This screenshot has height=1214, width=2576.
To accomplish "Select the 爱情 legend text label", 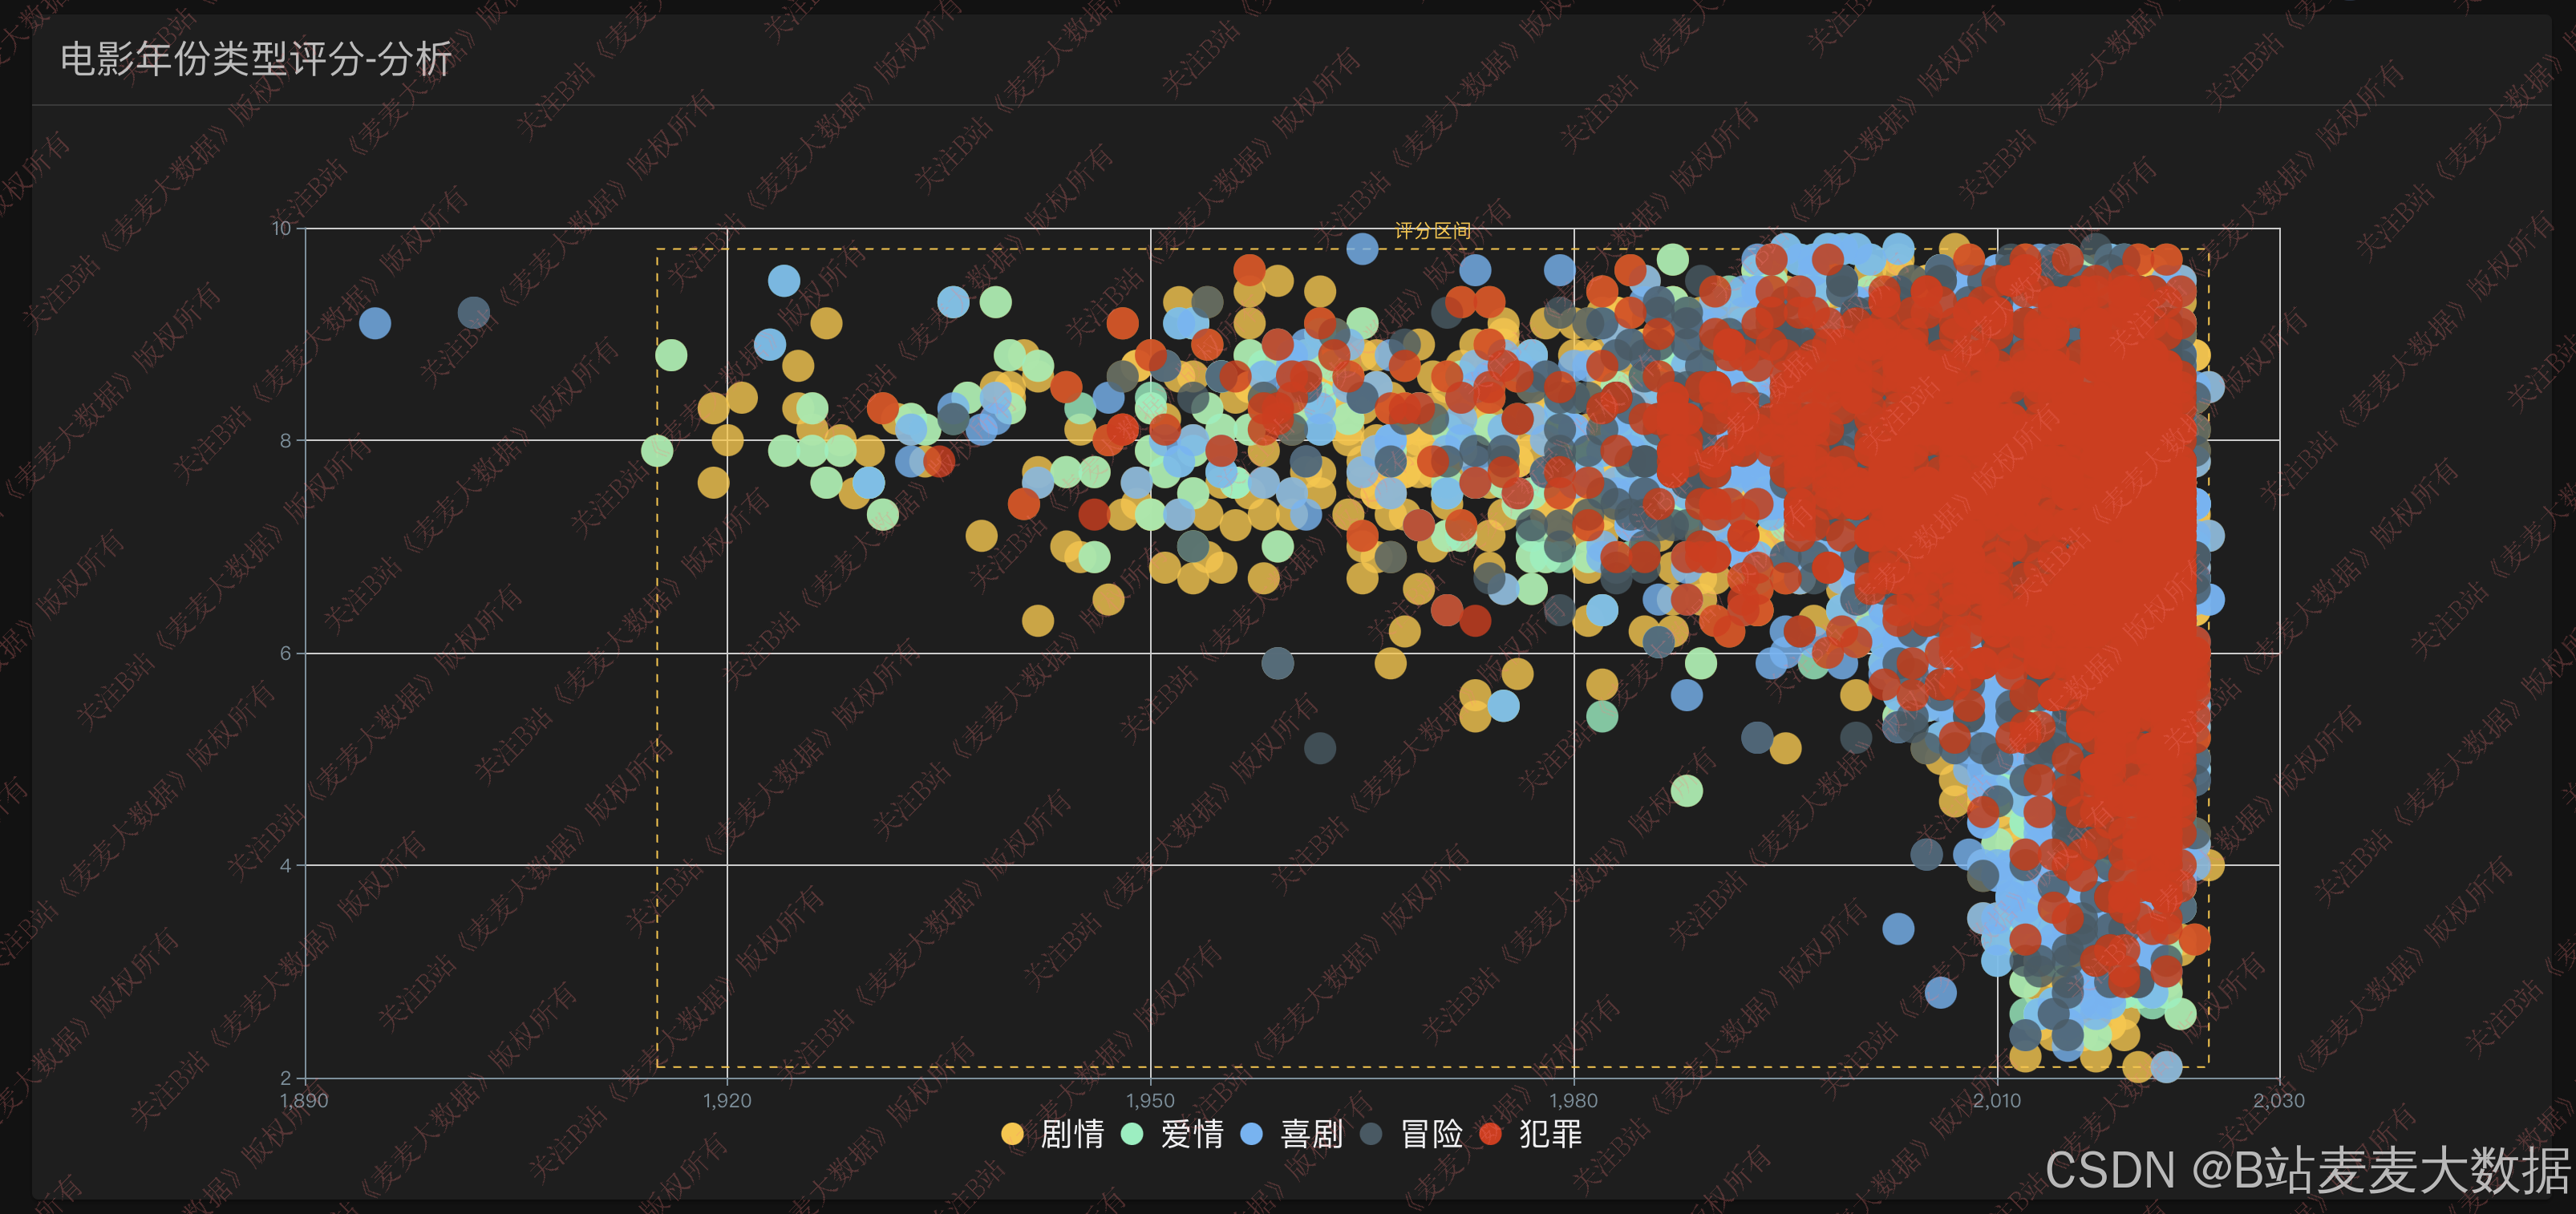I will click(x=1192, y=1134).
